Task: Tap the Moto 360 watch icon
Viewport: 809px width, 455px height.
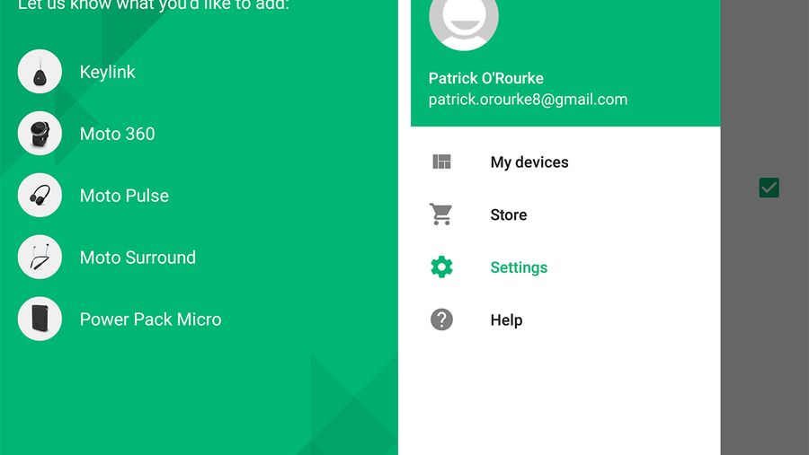Action: pos(40,134)
